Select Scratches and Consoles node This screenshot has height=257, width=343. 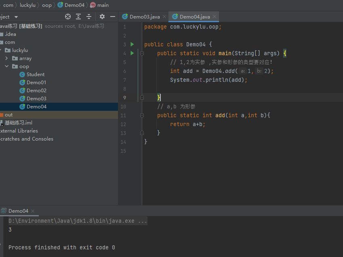tap(27, 139)
